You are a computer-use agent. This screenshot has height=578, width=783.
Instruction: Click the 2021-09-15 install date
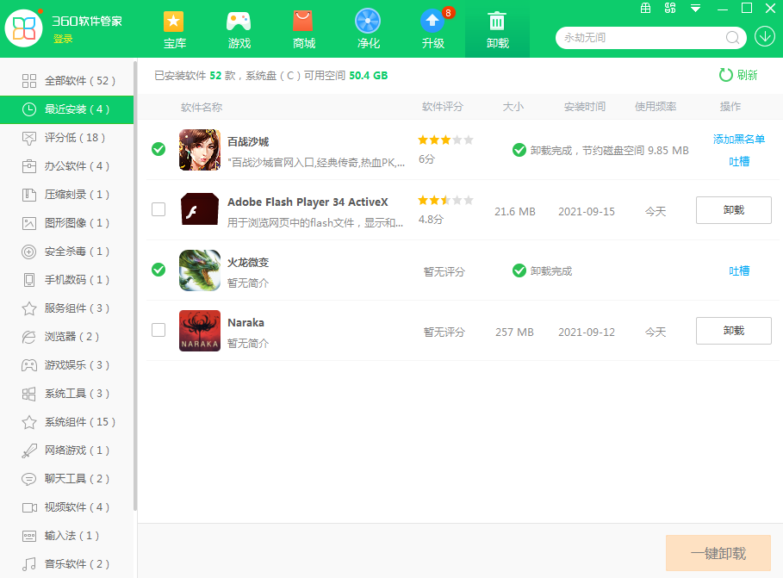pyautogui.click(x=587, y=212)
